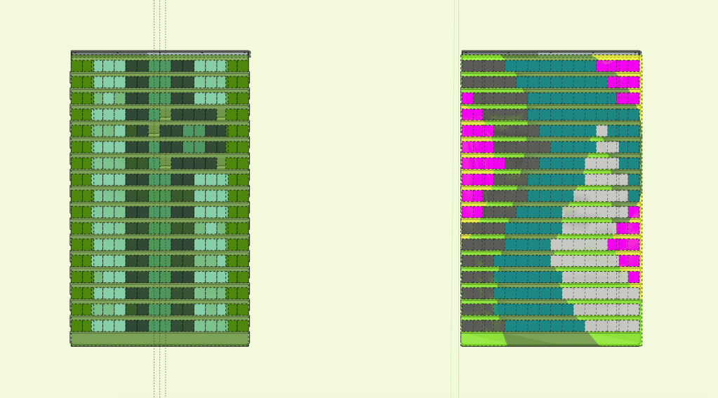Pick the center medium-green panels on the left building's bottom floor
This screenshot has width=718, height=398.
coord(159,326)
